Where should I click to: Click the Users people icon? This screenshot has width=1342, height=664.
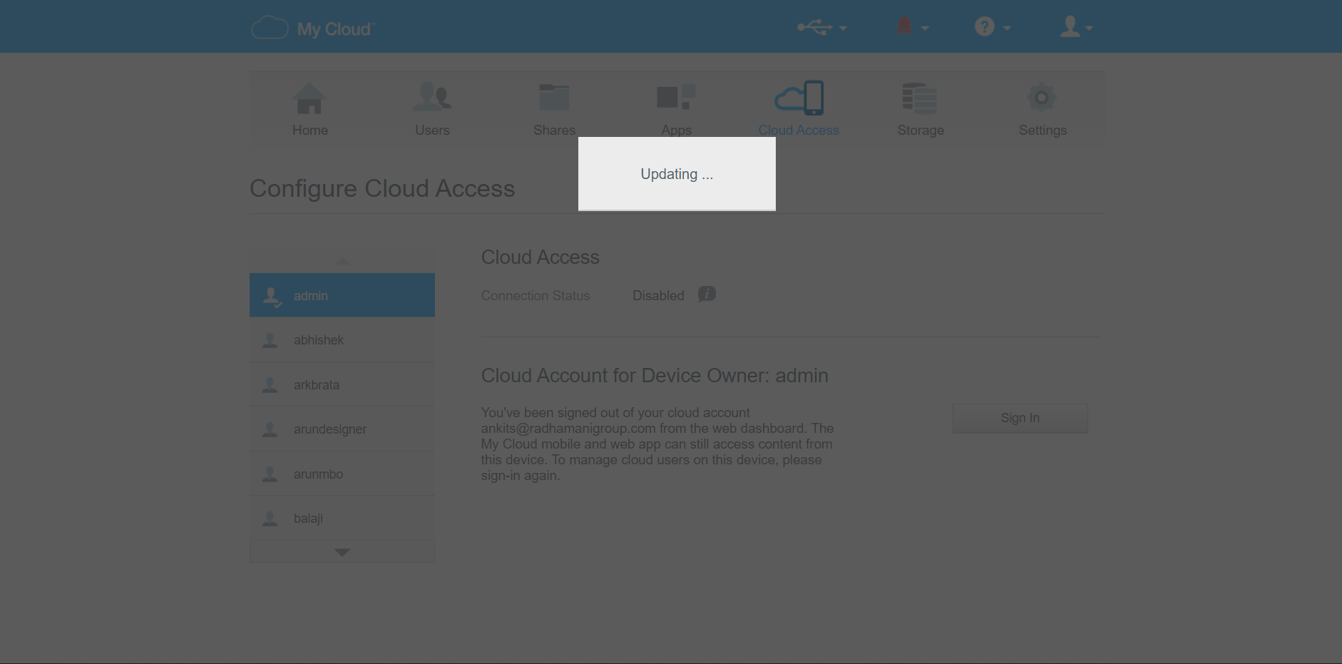(432, 97)
